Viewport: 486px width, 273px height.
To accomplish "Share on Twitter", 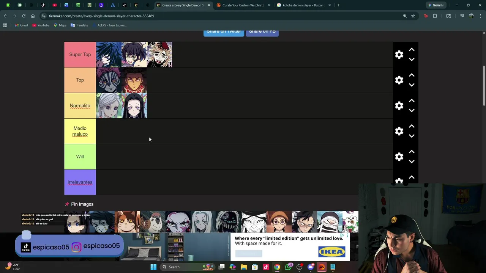I will click(224, 32).
